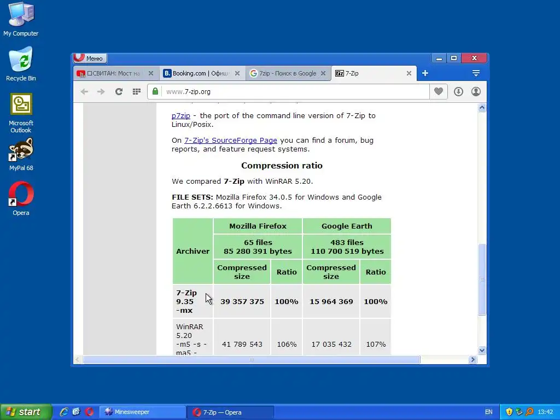Screen dimensions: 560x420
Task: Close the Booking.com tab
Action: click(237, 73)
